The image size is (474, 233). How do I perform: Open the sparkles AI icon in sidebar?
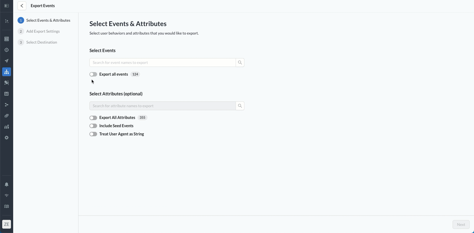click(x=7, y=21)
